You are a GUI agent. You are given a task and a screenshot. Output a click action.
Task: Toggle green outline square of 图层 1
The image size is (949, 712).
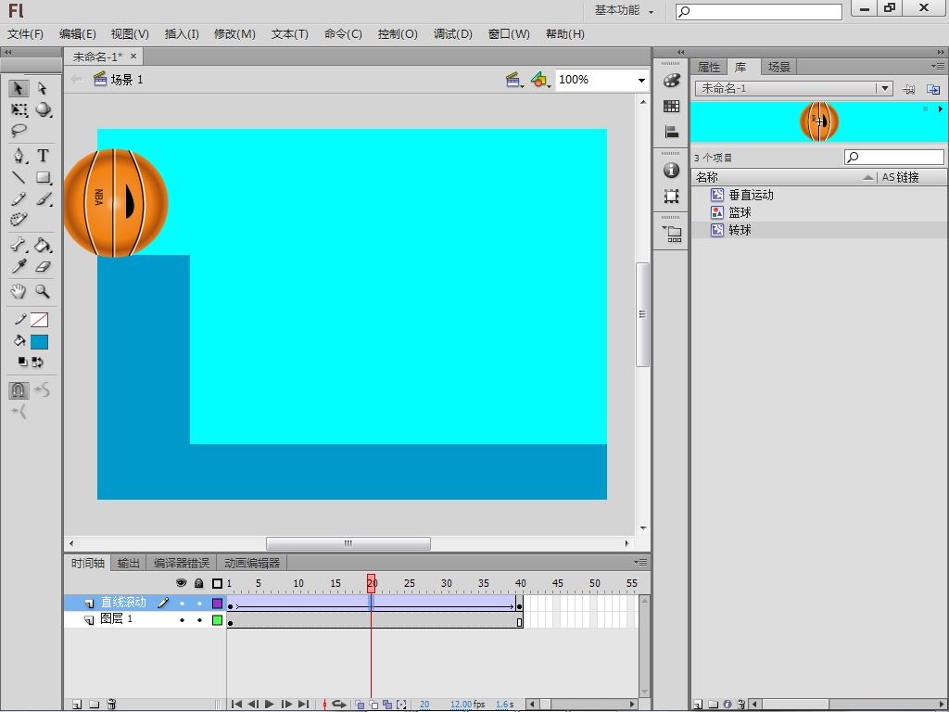(x=217, y=620)
